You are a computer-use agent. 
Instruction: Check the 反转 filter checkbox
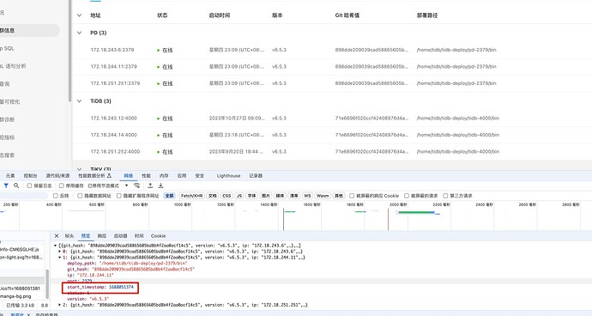pos(56,196)
